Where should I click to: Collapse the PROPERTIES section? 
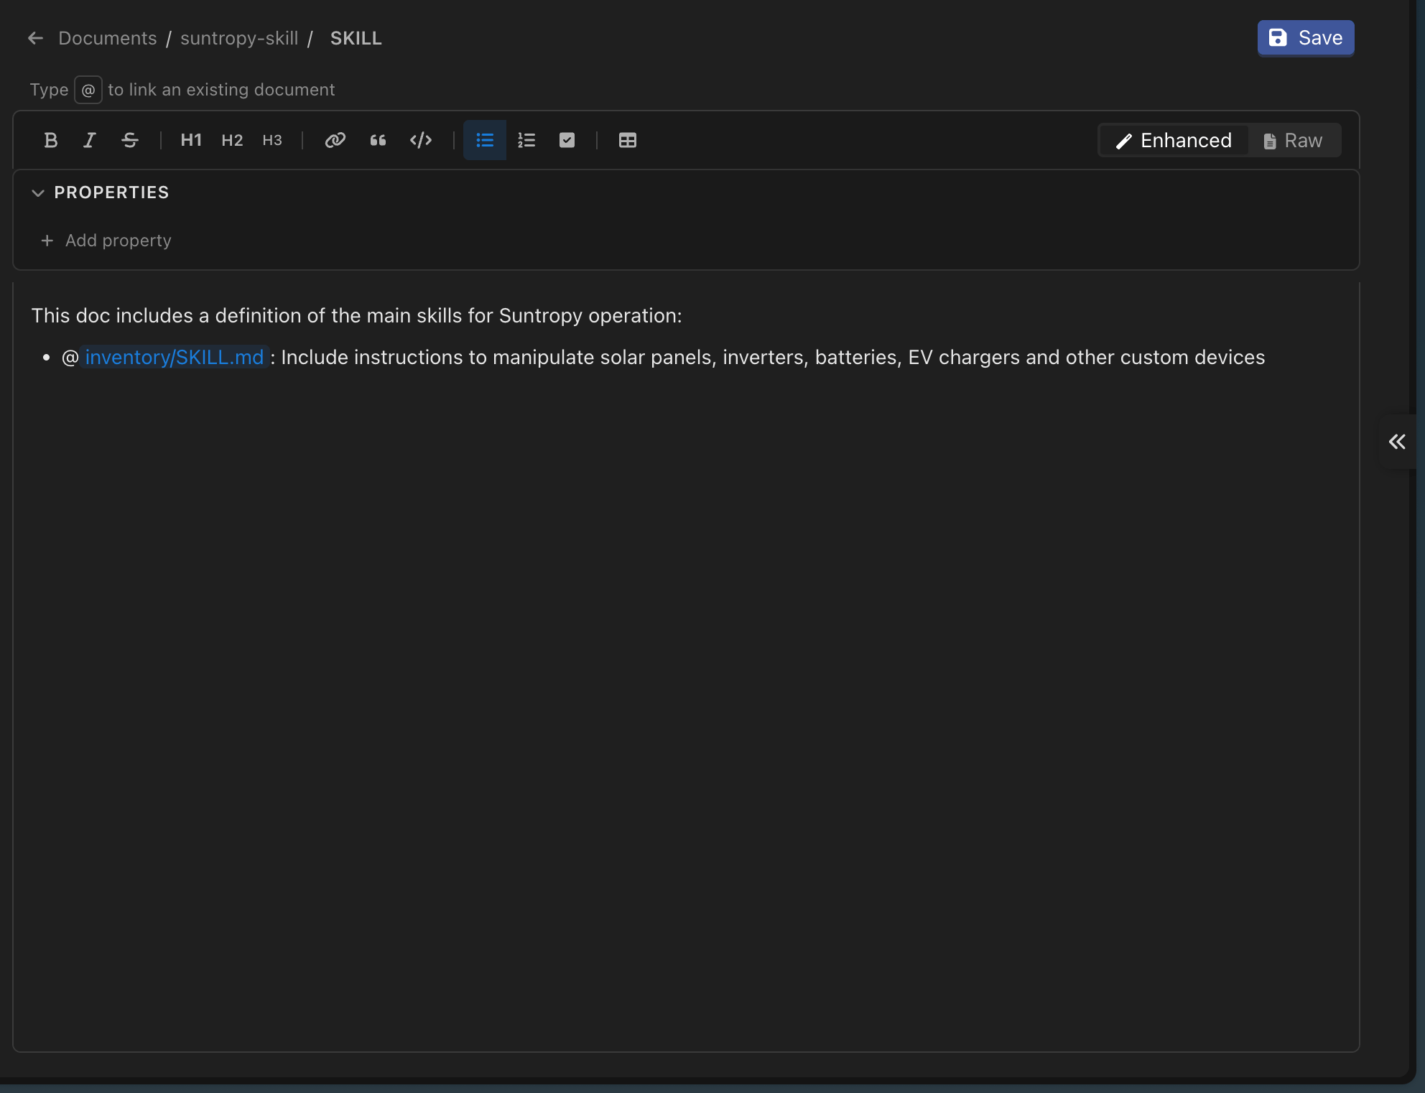click(38, 192)
